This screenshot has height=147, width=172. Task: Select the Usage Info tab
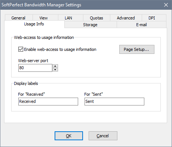(x=34, y=24)
